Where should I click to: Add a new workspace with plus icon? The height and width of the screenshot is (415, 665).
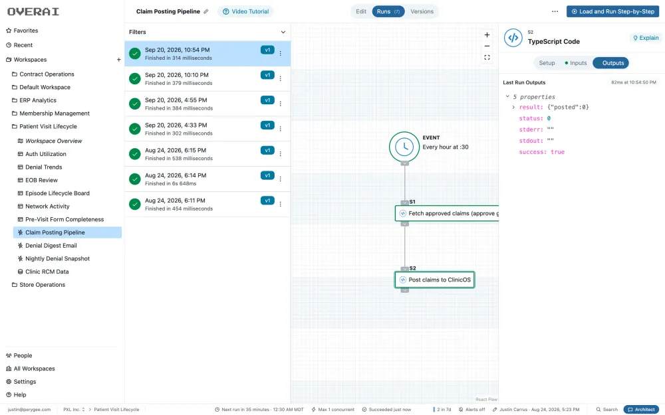119,60
